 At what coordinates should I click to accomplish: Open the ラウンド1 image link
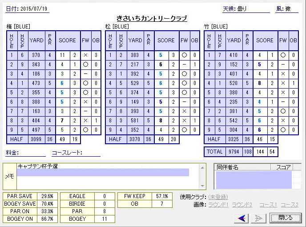(218, 205)
